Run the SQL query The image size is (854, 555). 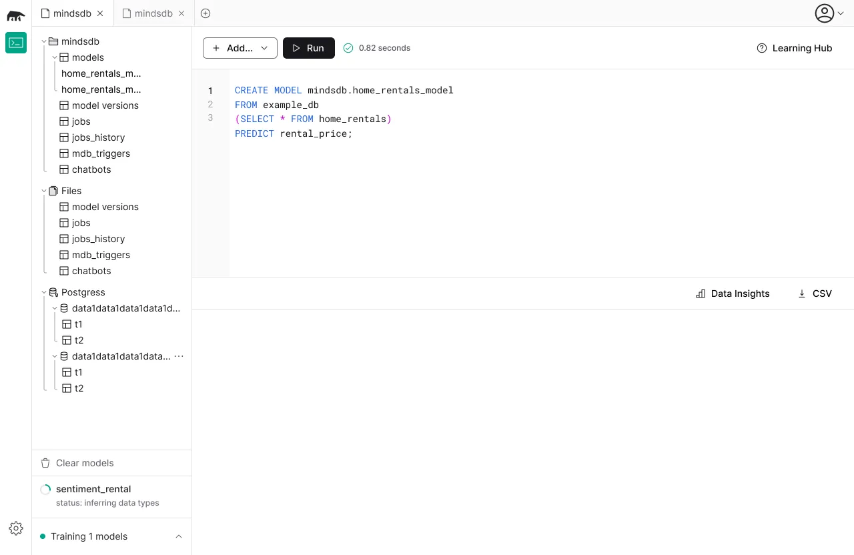click(309, 48)
